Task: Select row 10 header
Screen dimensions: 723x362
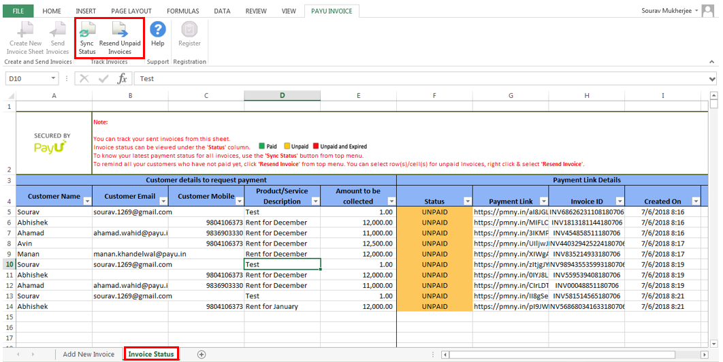Action: pyautogui.click(x=10, y=265)
